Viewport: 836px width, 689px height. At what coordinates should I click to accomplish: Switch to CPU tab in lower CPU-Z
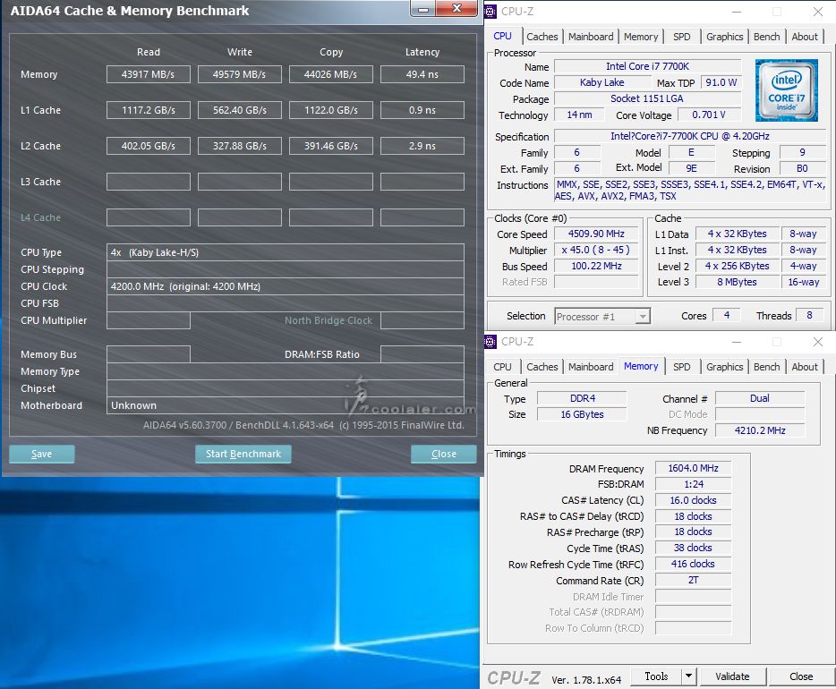tap(503, 367)
